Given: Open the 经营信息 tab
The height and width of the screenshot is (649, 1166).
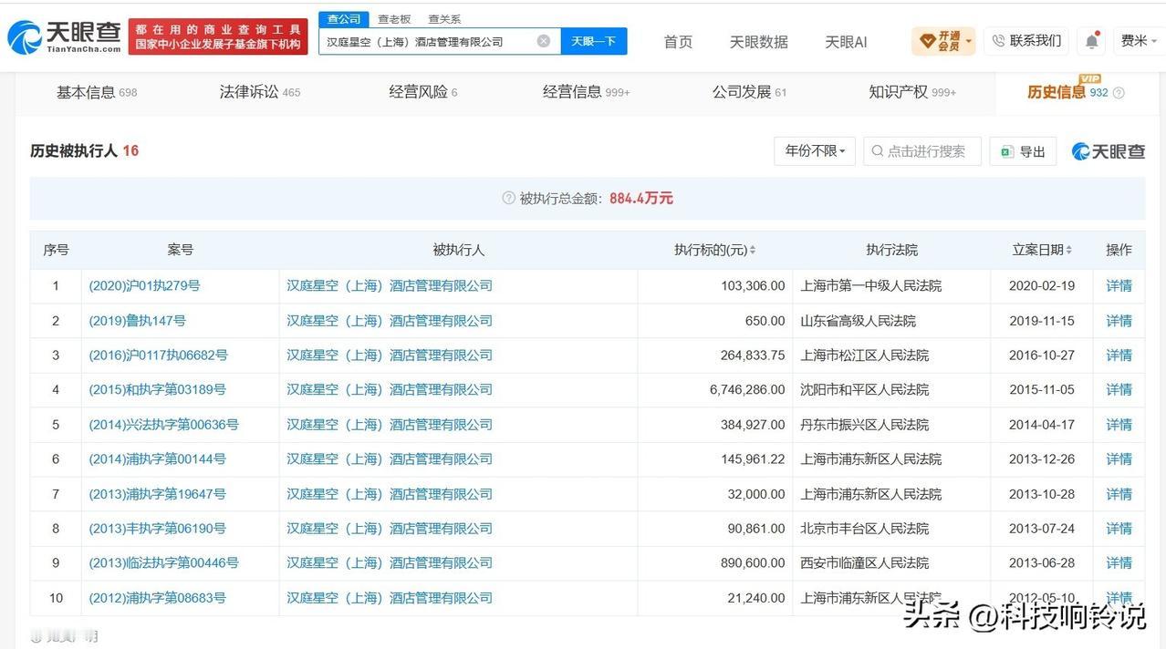Looking at the screenshot, I should coord(587,92).
